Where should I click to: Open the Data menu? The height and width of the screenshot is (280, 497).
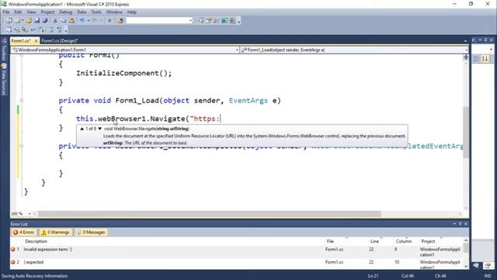[82, 12]
